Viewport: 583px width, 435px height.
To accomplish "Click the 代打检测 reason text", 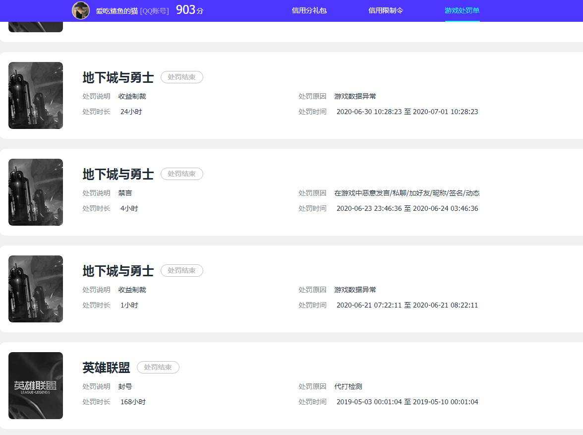I will (348, 386).
